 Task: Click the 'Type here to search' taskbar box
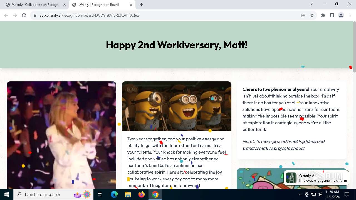click(x=54, y=194)
